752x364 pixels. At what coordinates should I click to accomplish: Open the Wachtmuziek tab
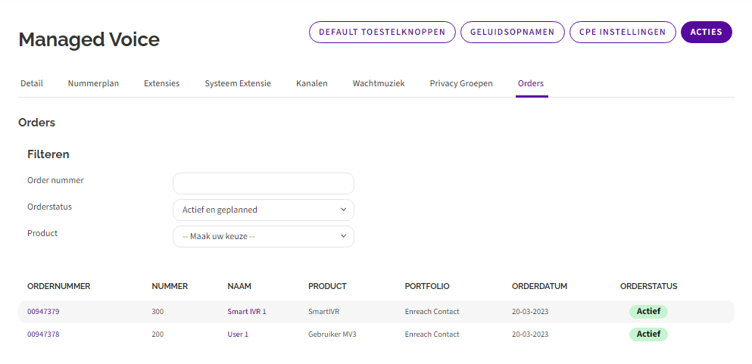tap(379, 83)
